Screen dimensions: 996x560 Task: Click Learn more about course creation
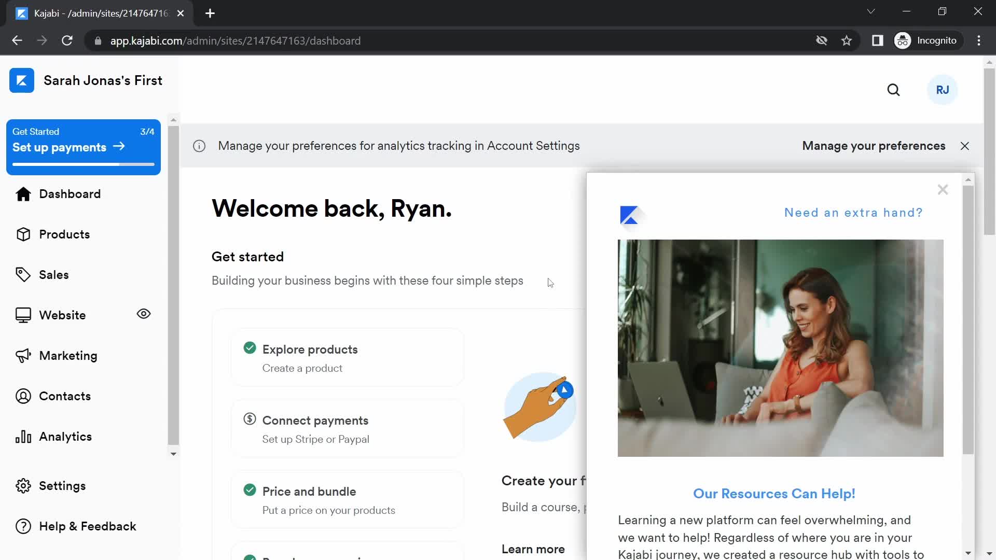coord(533,549)
